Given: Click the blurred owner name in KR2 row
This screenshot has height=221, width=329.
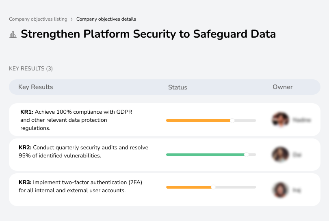Looking at the screenshot, I should tap(297, 155).
